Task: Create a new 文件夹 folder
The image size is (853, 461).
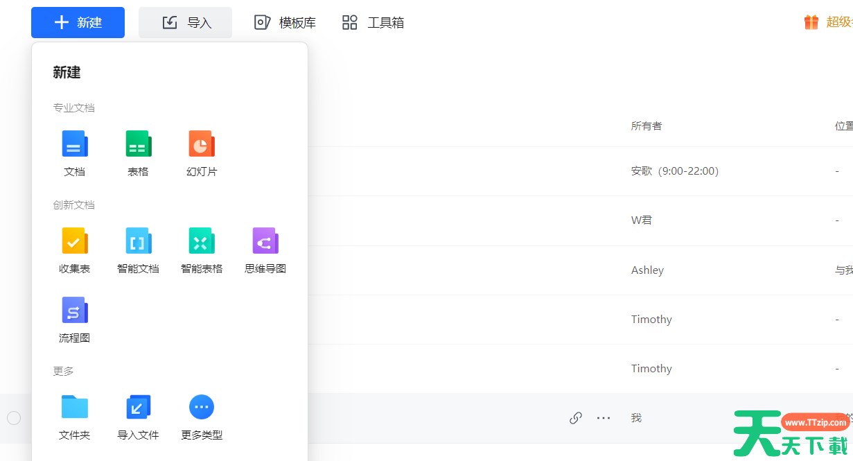Action: click(x=75, y=408)
